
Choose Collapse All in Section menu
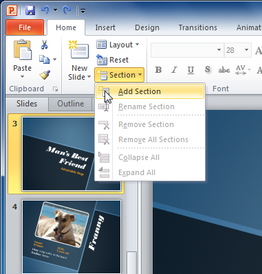[x=150, y=157]
